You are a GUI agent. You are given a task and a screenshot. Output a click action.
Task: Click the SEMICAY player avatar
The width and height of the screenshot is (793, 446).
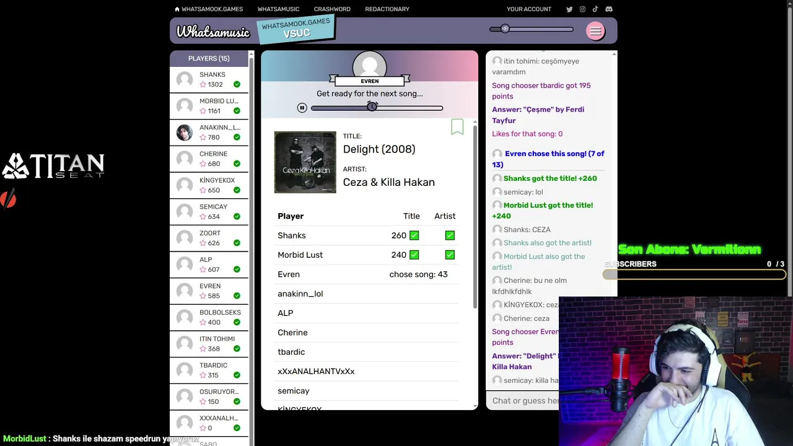(185, 212)
